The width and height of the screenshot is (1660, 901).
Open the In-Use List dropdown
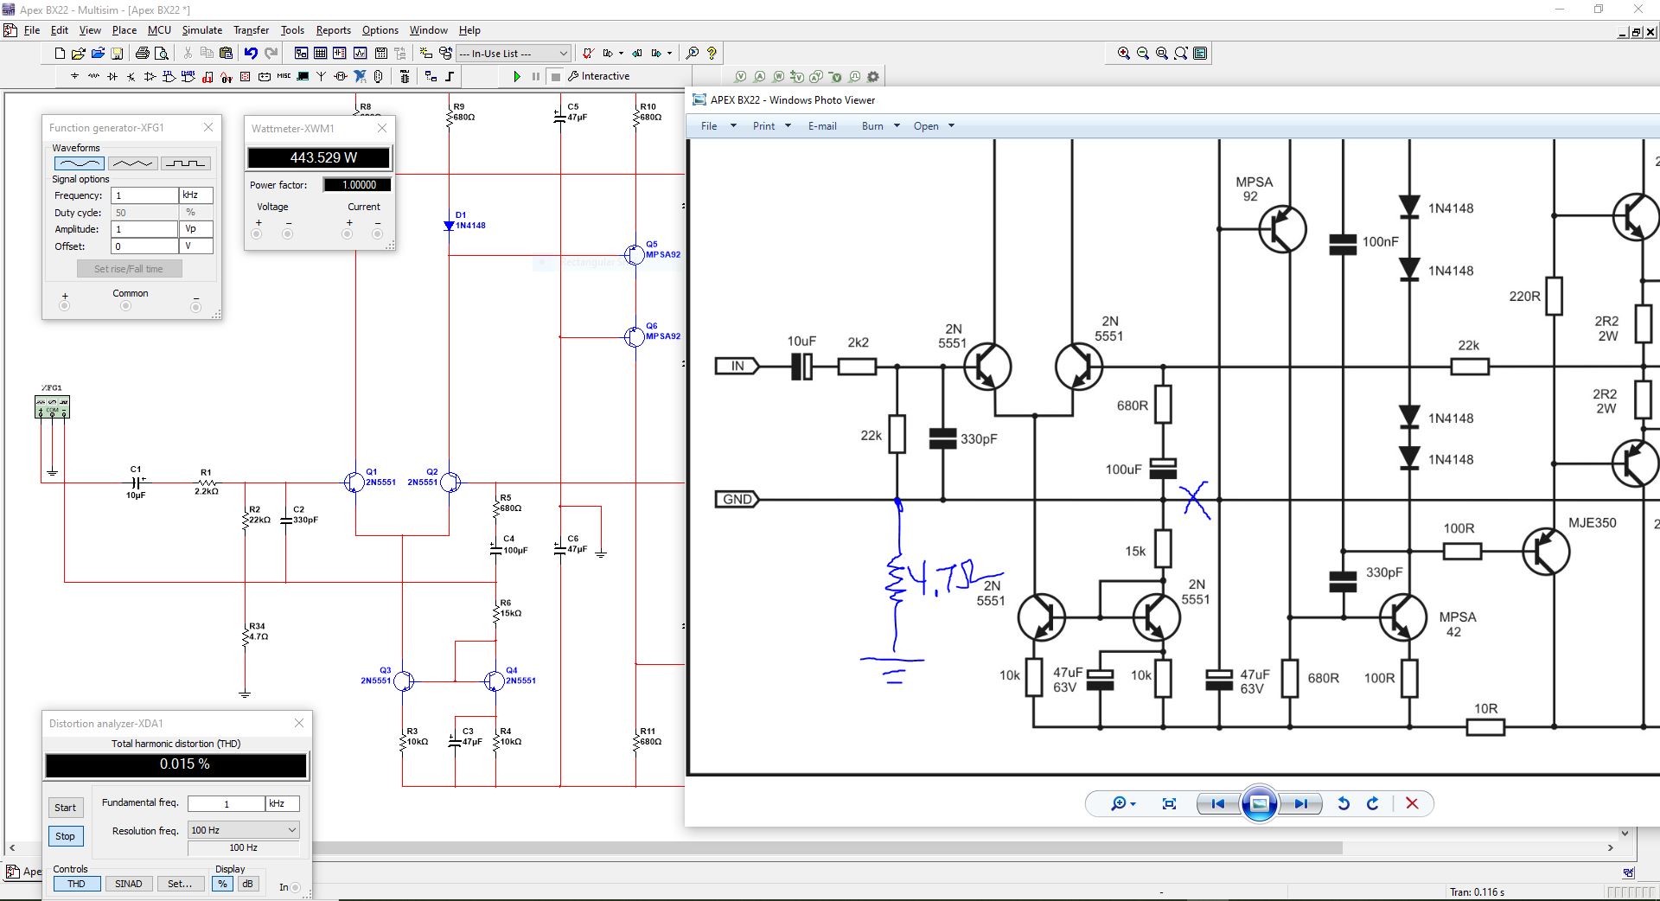pos(513,54)
